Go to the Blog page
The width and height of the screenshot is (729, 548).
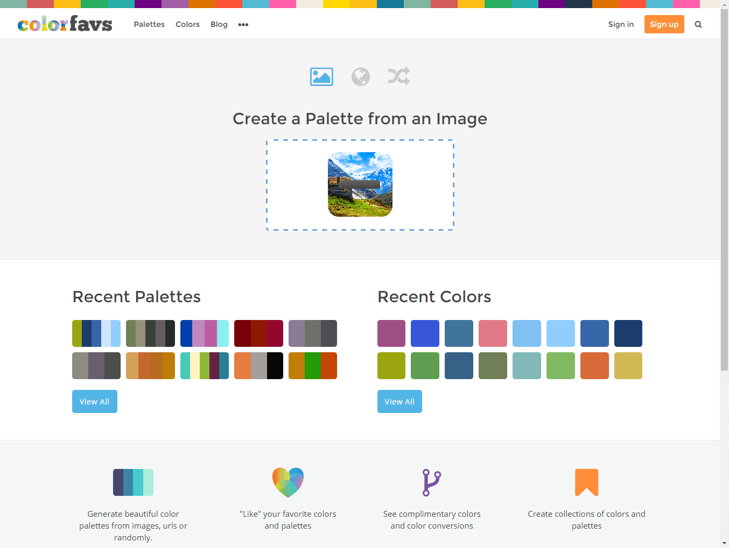click(219, 24)
